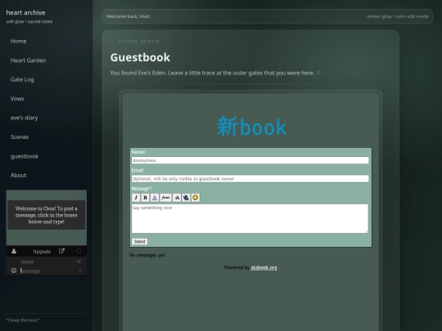442x331 pixels.
Task: Focus the Email input field
Action: coord(250,179)
